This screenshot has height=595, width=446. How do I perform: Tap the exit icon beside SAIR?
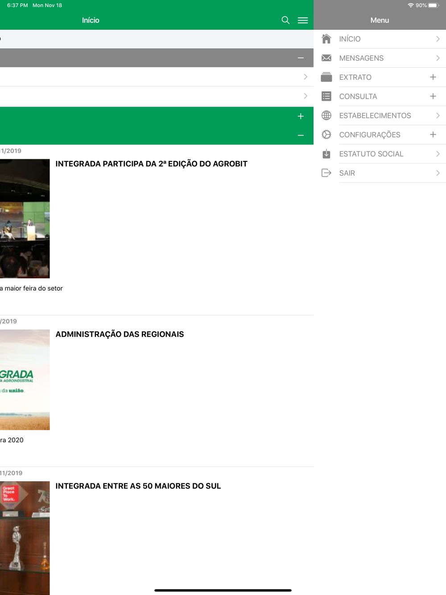pos(326,173)
